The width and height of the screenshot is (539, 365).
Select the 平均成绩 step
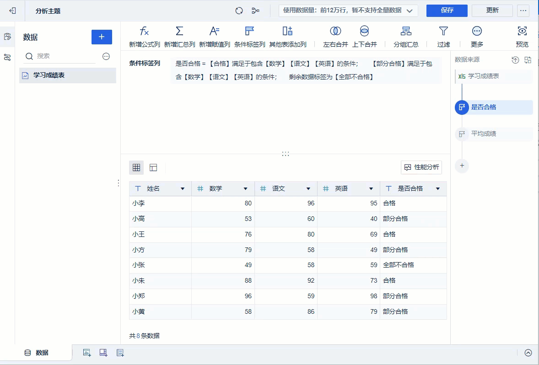(494, 134)
